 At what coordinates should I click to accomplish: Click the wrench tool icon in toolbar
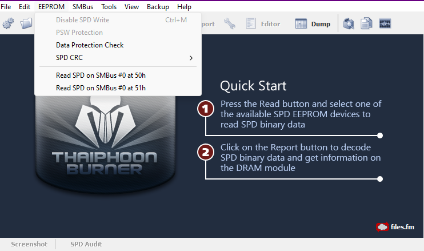pos(230,24)
